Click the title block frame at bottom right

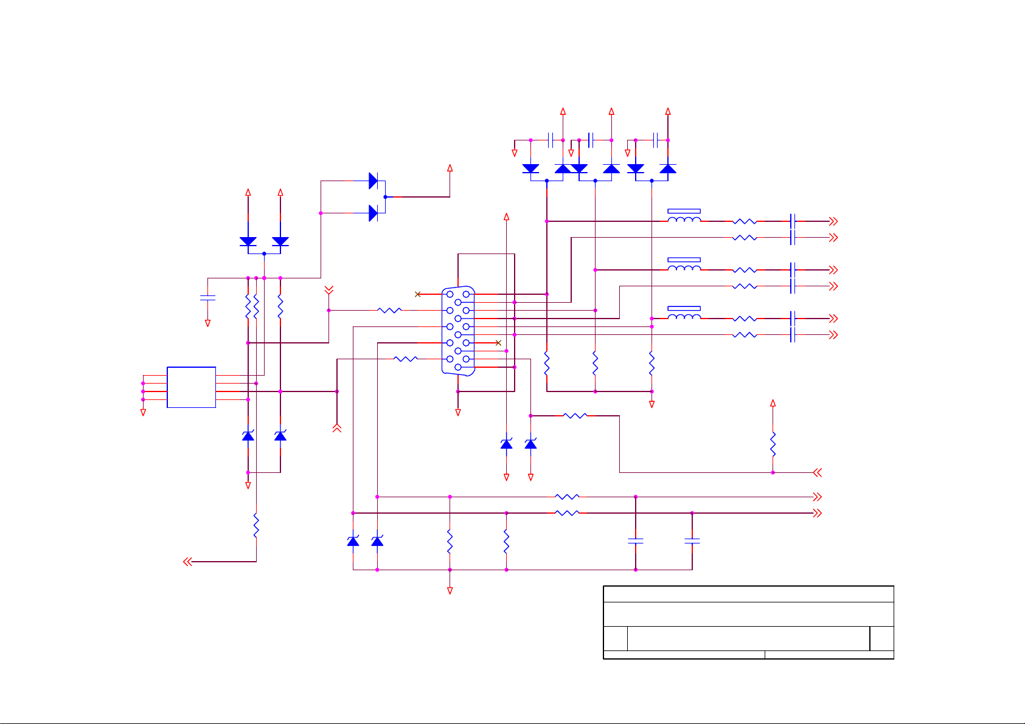click(748, 622)
